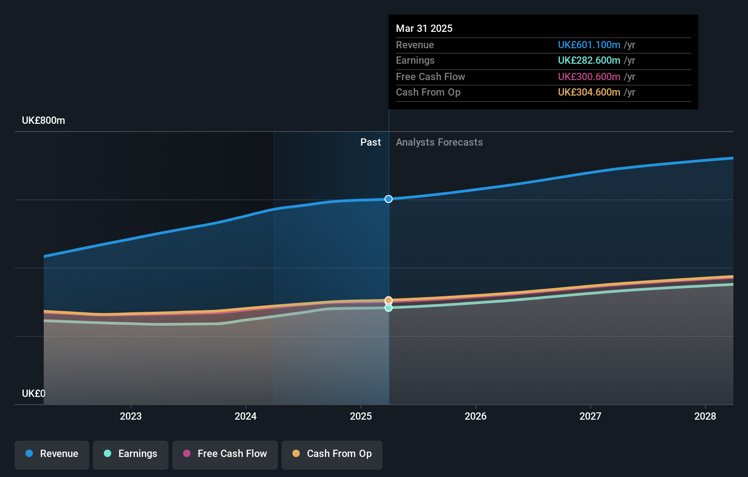
Task: Click the 2027 x-axis label
Action: coord(590,416)
